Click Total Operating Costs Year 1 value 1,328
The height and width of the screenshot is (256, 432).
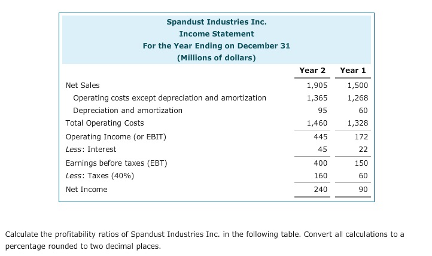click(358, 123)
